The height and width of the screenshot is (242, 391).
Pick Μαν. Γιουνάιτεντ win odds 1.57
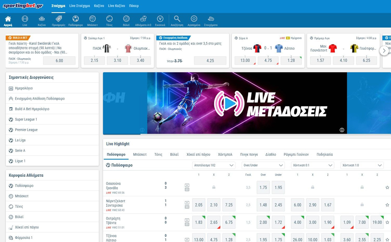(x=320, y=60)
